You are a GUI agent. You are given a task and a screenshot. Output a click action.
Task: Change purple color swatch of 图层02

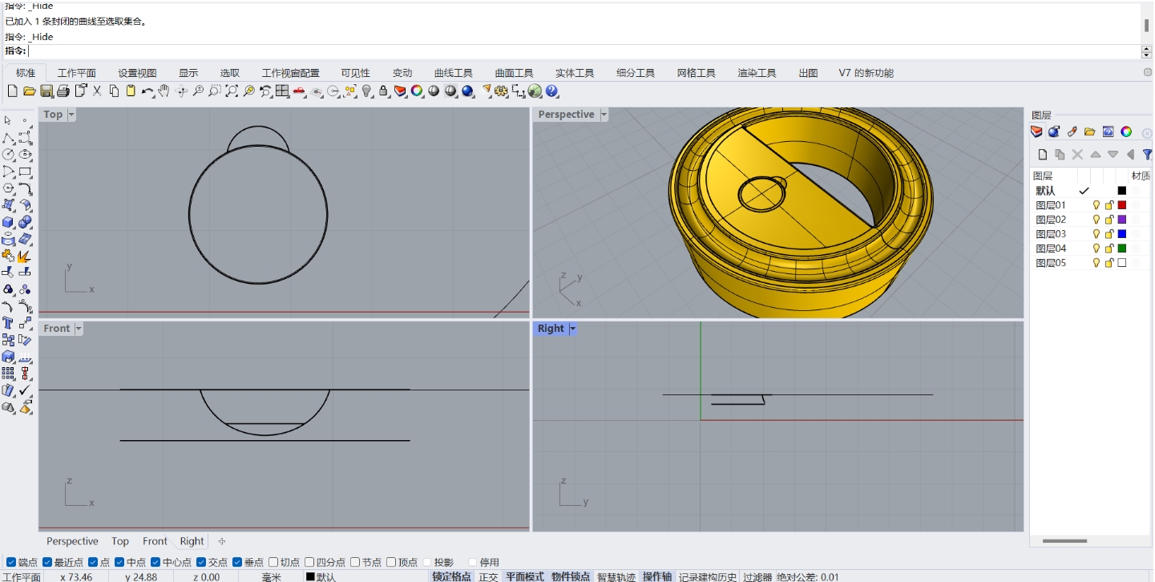(x=1122, y=220)
